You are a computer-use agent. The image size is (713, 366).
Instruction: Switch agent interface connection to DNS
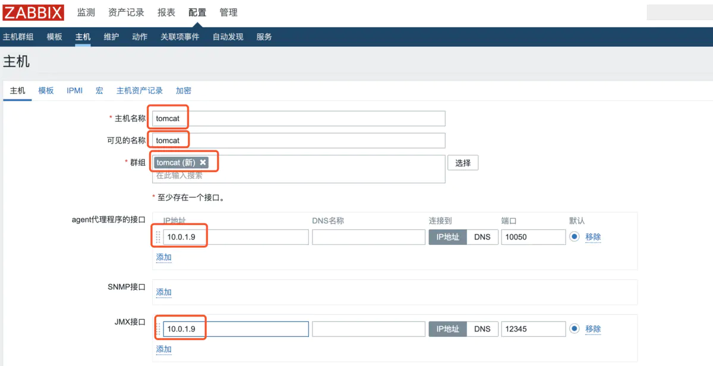pos(482,237)
